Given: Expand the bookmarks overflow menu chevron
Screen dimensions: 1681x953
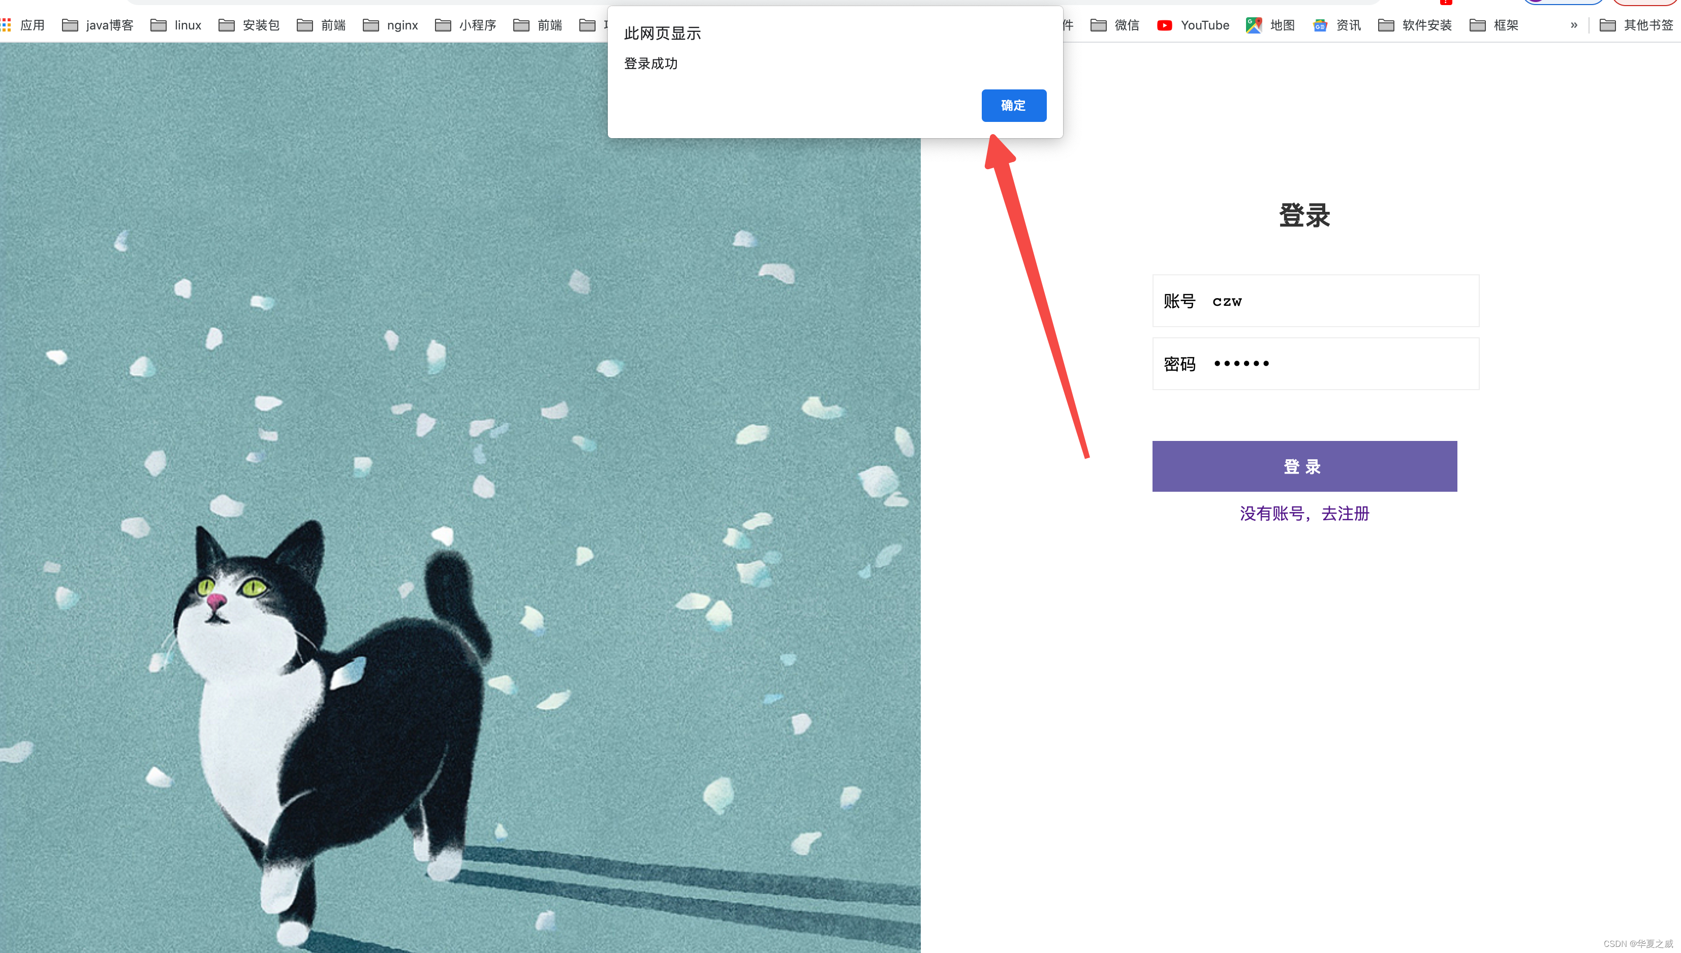Looking at the screenshot, I should [1574, 24].
